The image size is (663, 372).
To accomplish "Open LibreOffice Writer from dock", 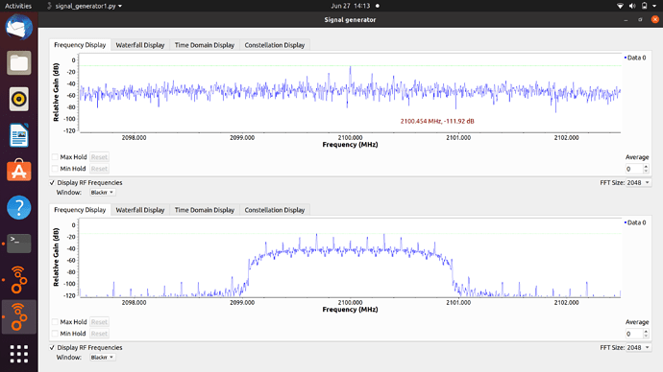I will 18,135.
